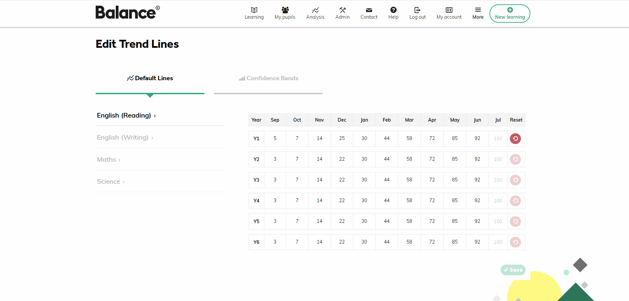The width and height of the screenshot is (629, 301).
Task: Edit the Y1 Mar value 58
Action: 409,138
